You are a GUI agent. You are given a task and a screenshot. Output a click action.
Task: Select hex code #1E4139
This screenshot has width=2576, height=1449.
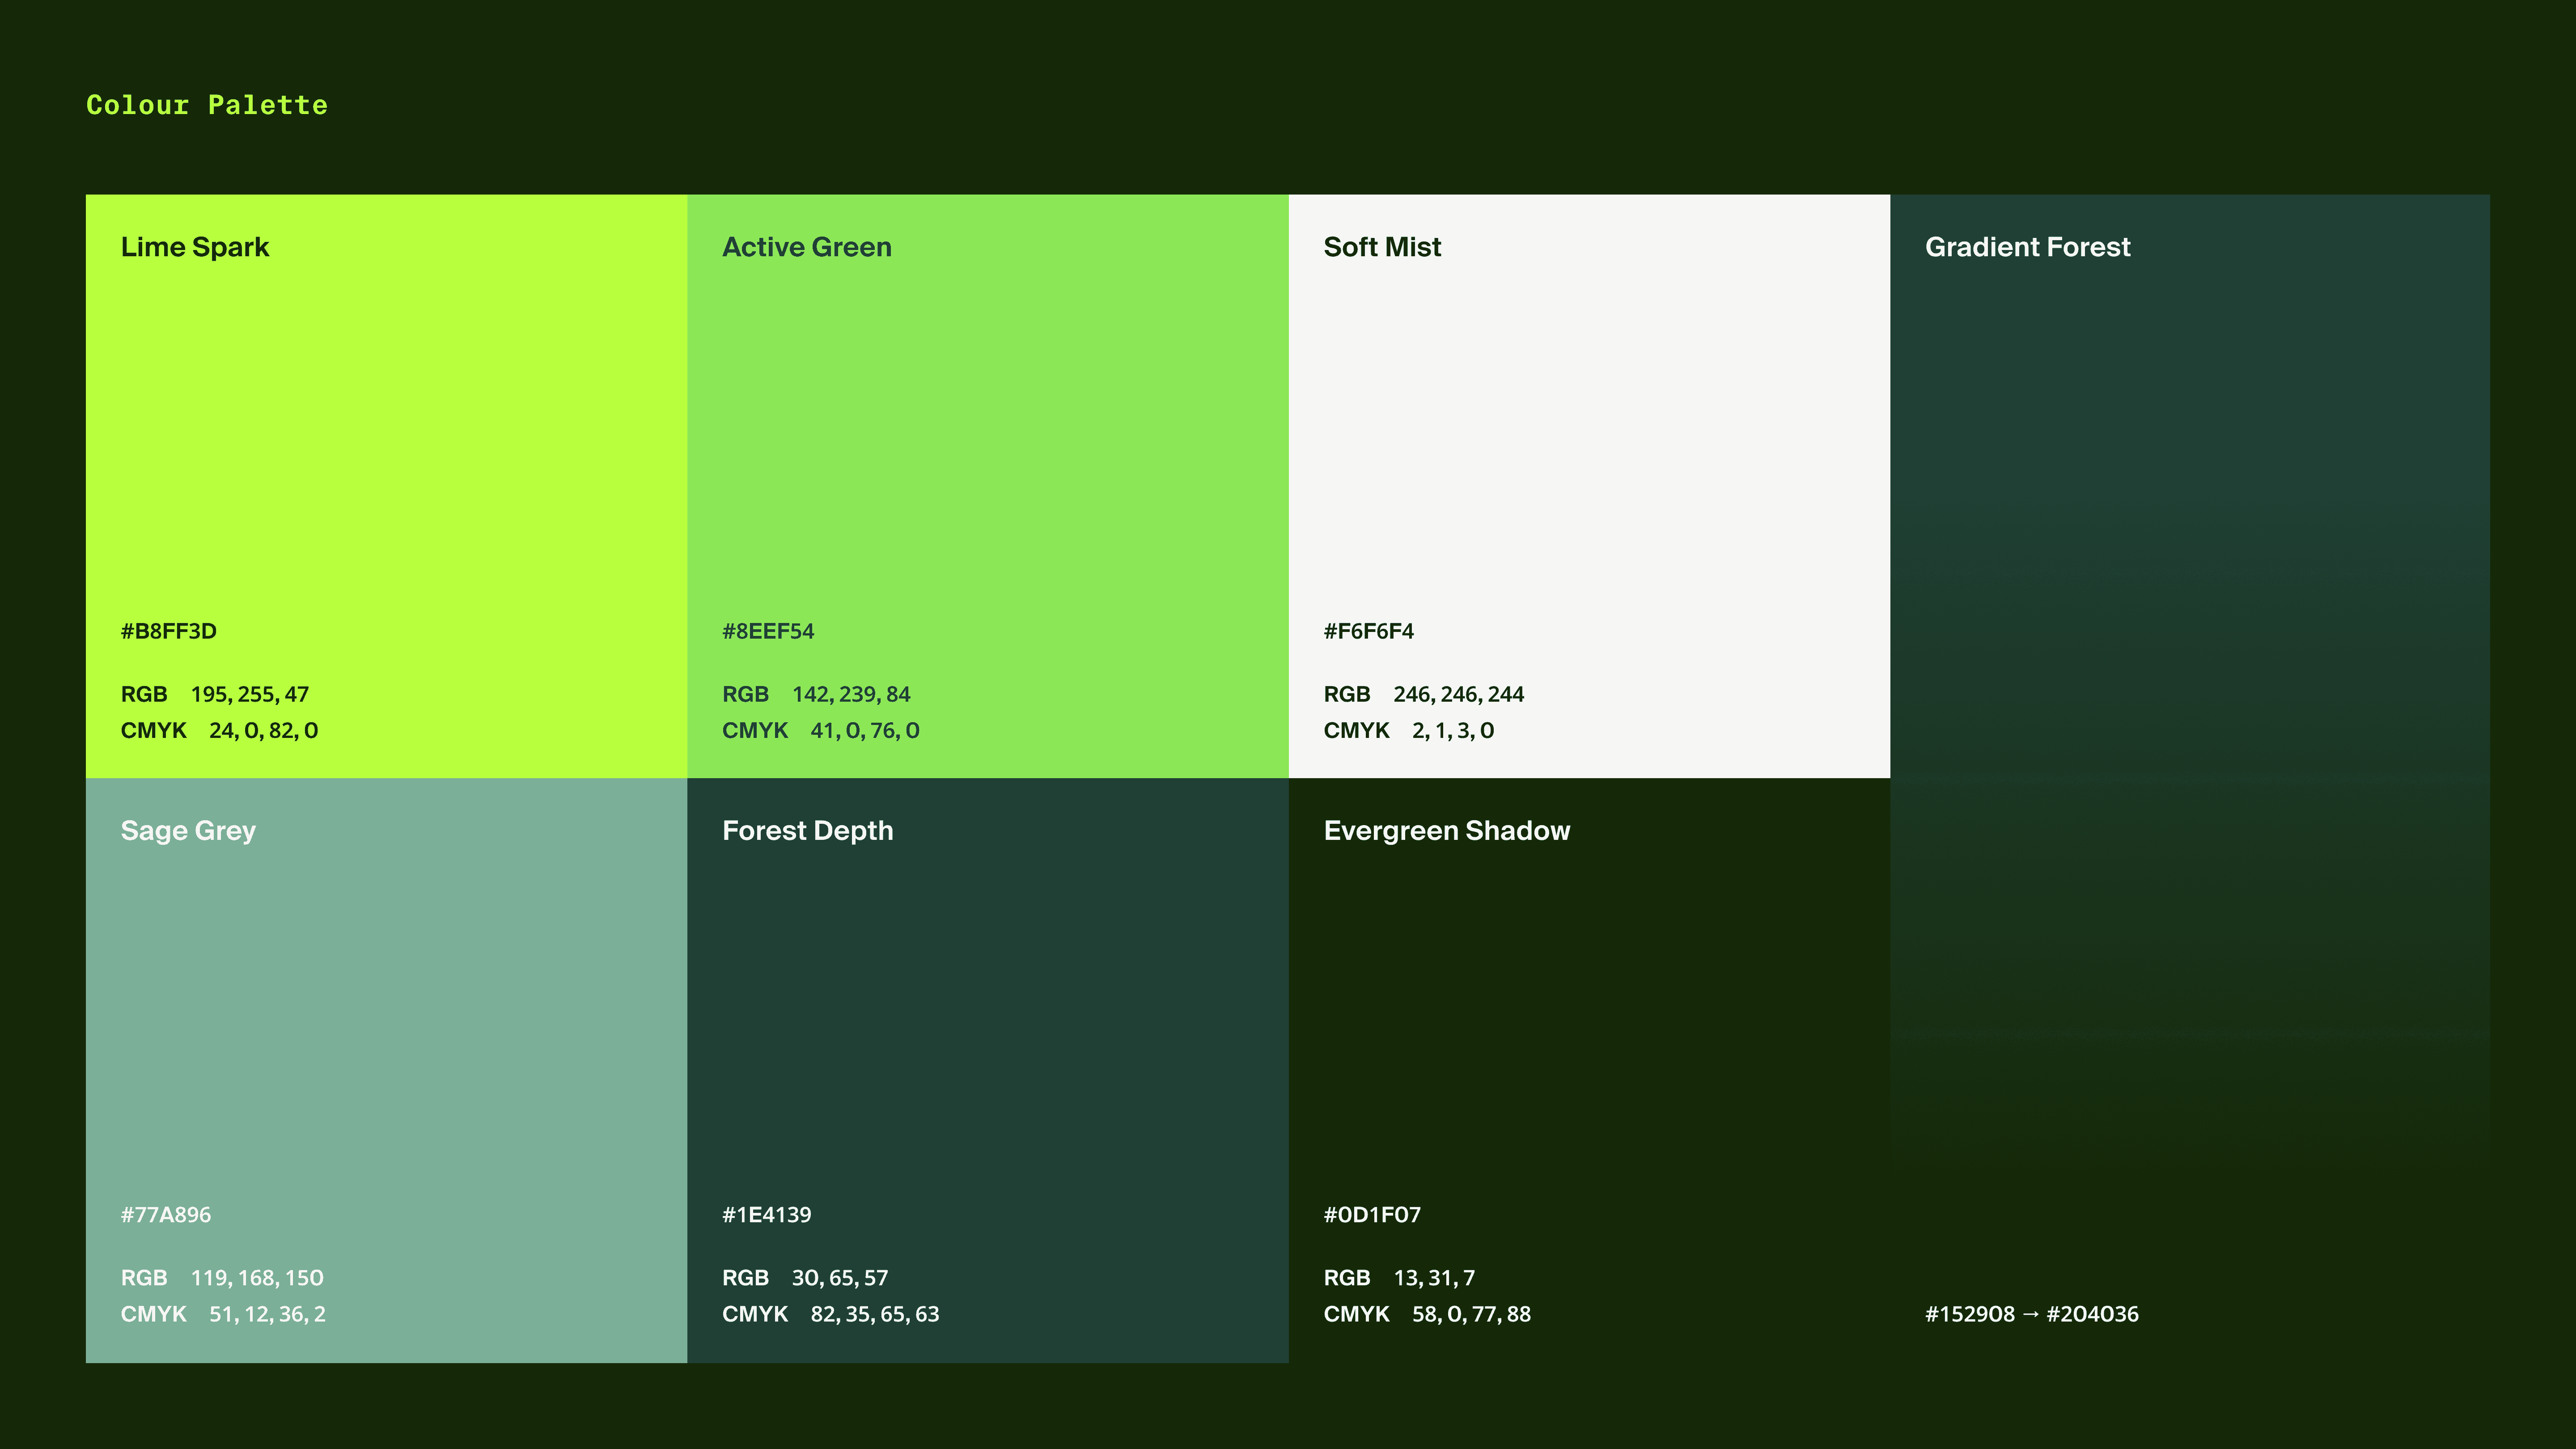click(767, 1215)
